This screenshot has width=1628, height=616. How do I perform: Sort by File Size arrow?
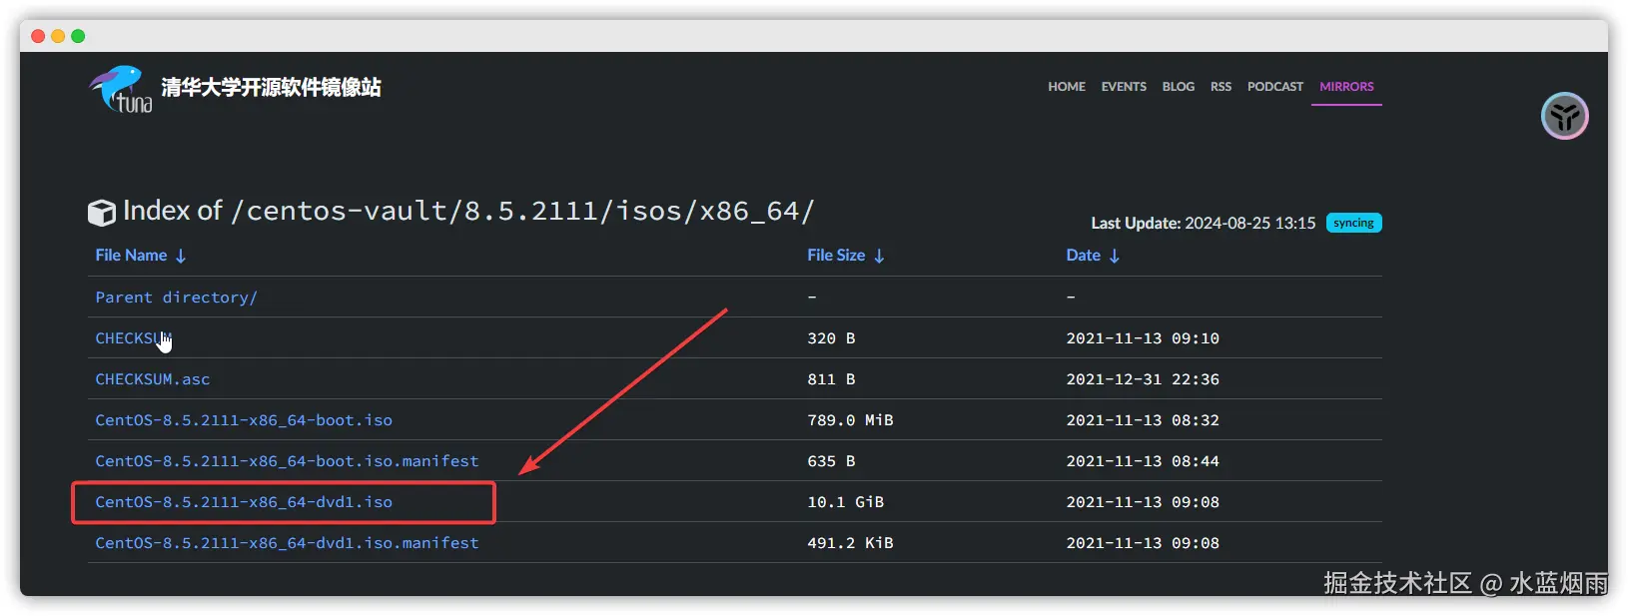pyautogui.click(x=879, y=257)
